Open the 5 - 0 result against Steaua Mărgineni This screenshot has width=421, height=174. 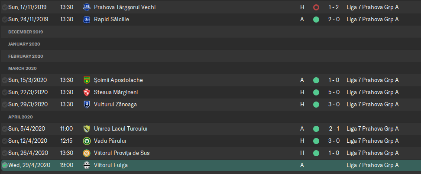point(334,92)
